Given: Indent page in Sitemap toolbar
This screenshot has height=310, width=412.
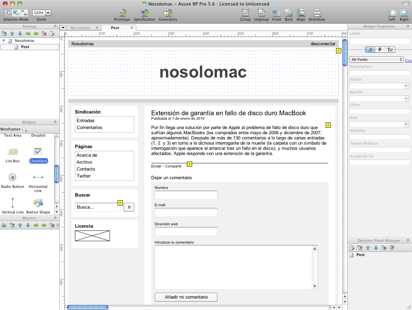Looking at the screenshot, I should [x=28, y=34].
